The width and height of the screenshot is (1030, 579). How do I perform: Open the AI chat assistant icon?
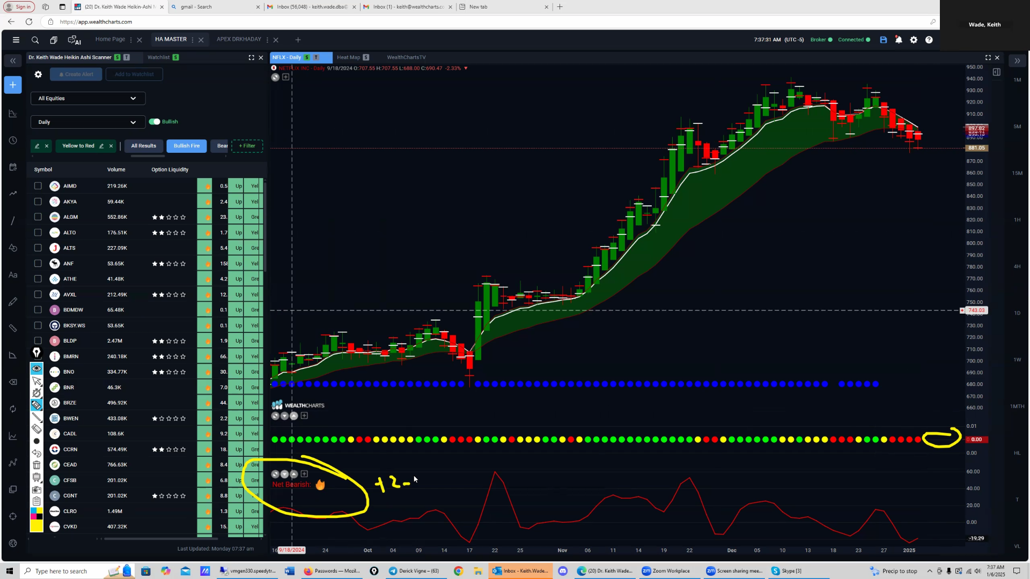[74, 40]
